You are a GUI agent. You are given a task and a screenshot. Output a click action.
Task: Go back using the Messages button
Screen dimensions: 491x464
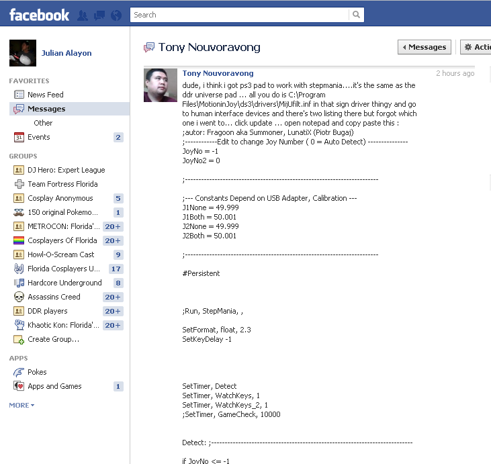pos(425,47)
